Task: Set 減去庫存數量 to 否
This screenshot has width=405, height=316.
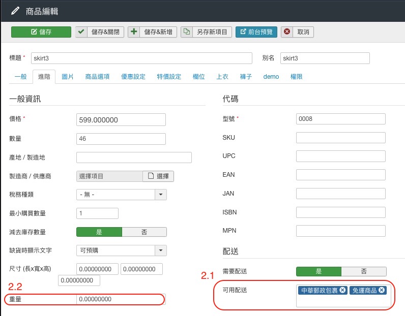Action: tap(144, 232)
